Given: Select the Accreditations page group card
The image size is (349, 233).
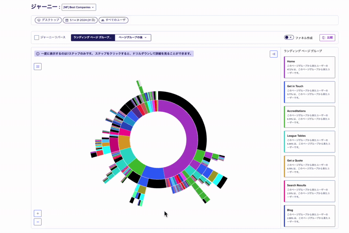Looking at the screenshot, I should point(310,117).
